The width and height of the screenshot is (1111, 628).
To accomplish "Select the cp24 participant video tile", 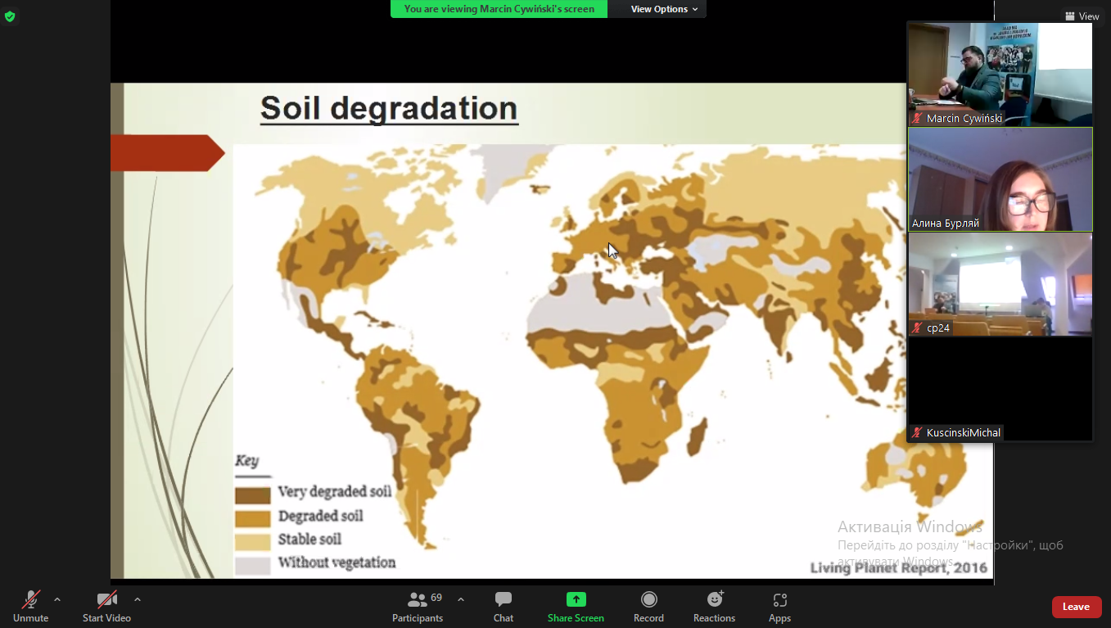I will [x=1000, y=284].
